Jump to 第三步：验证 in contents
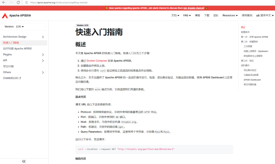 (247, 61)
